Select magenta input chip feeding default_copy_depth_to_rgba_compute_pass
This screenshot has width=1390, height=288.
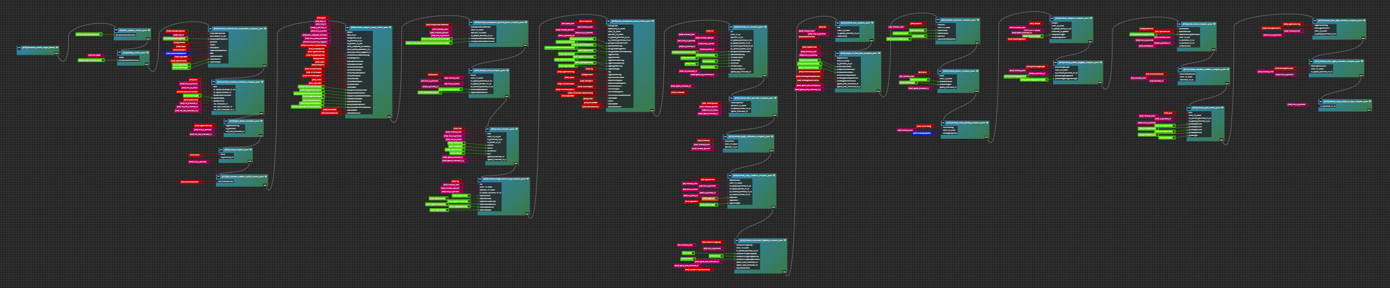tap(1298, 104)
